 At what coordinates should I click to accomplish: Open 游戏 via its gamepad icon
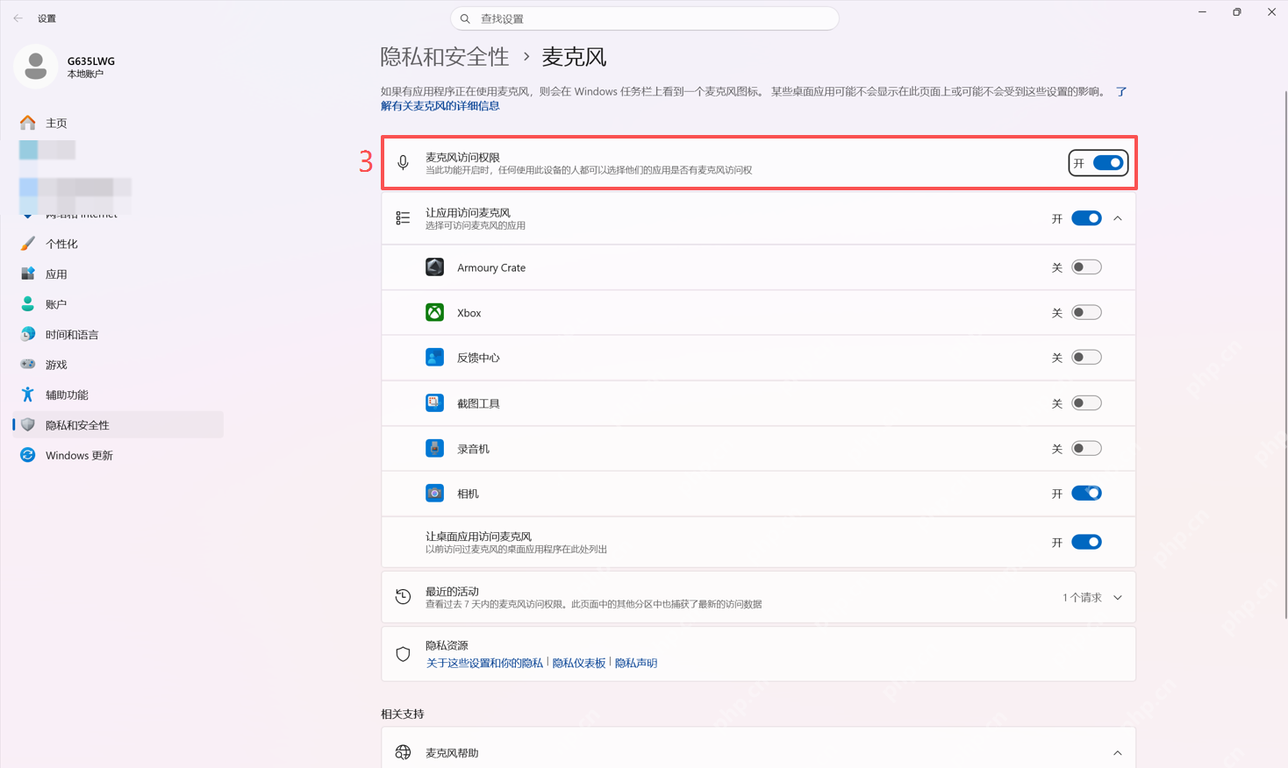click(x=28, y=364)
